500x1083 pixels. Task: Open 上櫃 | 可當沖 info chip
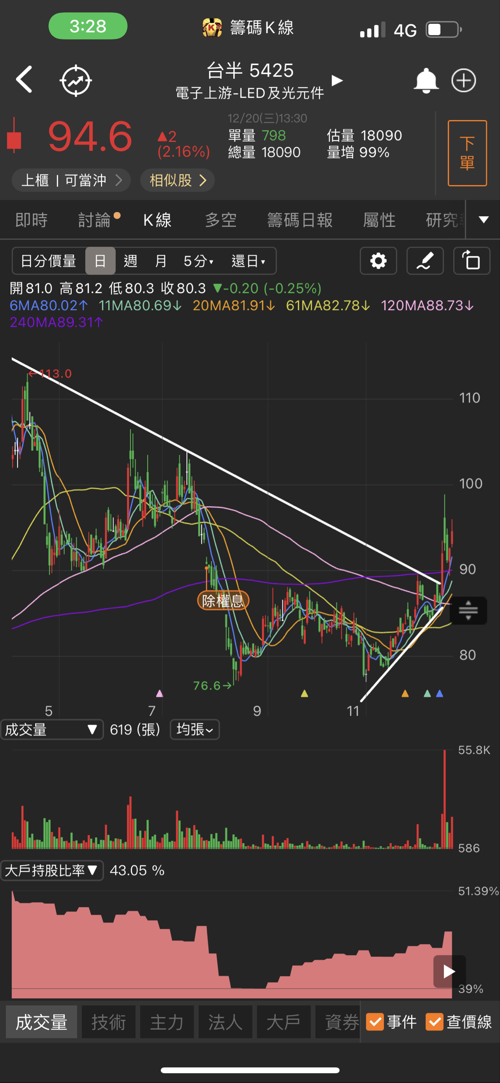tap(71, 180)
